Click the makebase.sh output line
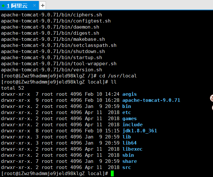The image size is (213, 177). click(x=53, y=39)
